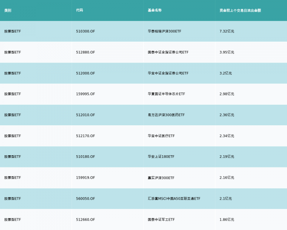Click the 3.95亿元 outflow value
Viewport: 287px width, 230px height.
pos(227,52)
